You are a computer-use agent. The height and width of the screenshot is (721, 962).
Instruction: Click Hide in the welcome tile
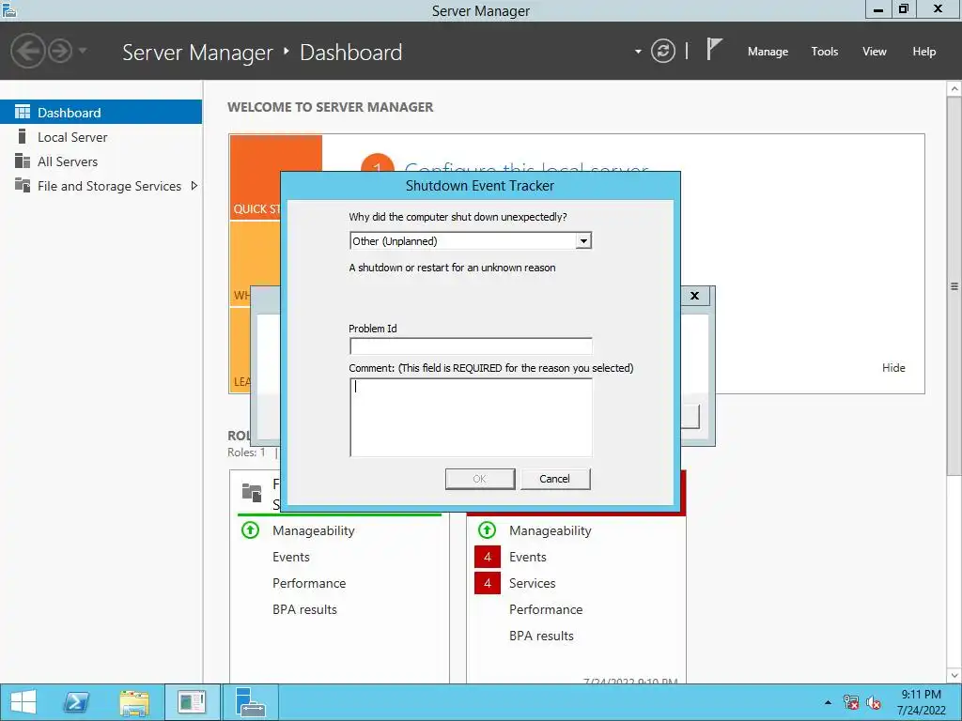[x=893, y=368]
